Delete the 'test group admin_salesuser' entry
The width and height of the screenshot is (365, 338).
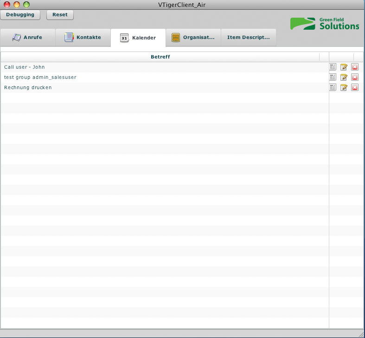[355, 78]
